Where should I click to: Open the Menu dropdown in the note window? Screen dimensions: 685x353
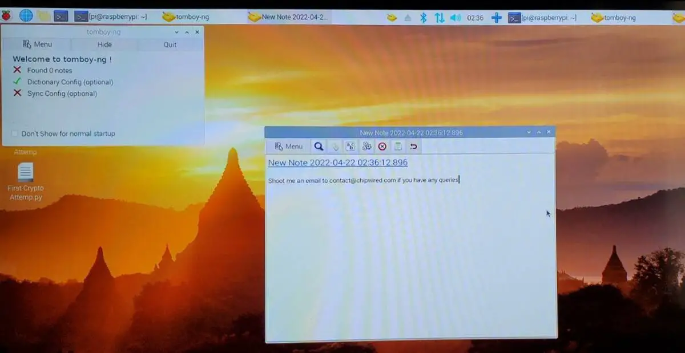(x=288, y=147)
